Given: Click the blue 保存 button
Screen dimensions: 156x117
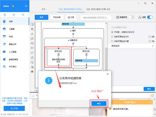Looking at the screenshot, I should (x=41, y=17).
